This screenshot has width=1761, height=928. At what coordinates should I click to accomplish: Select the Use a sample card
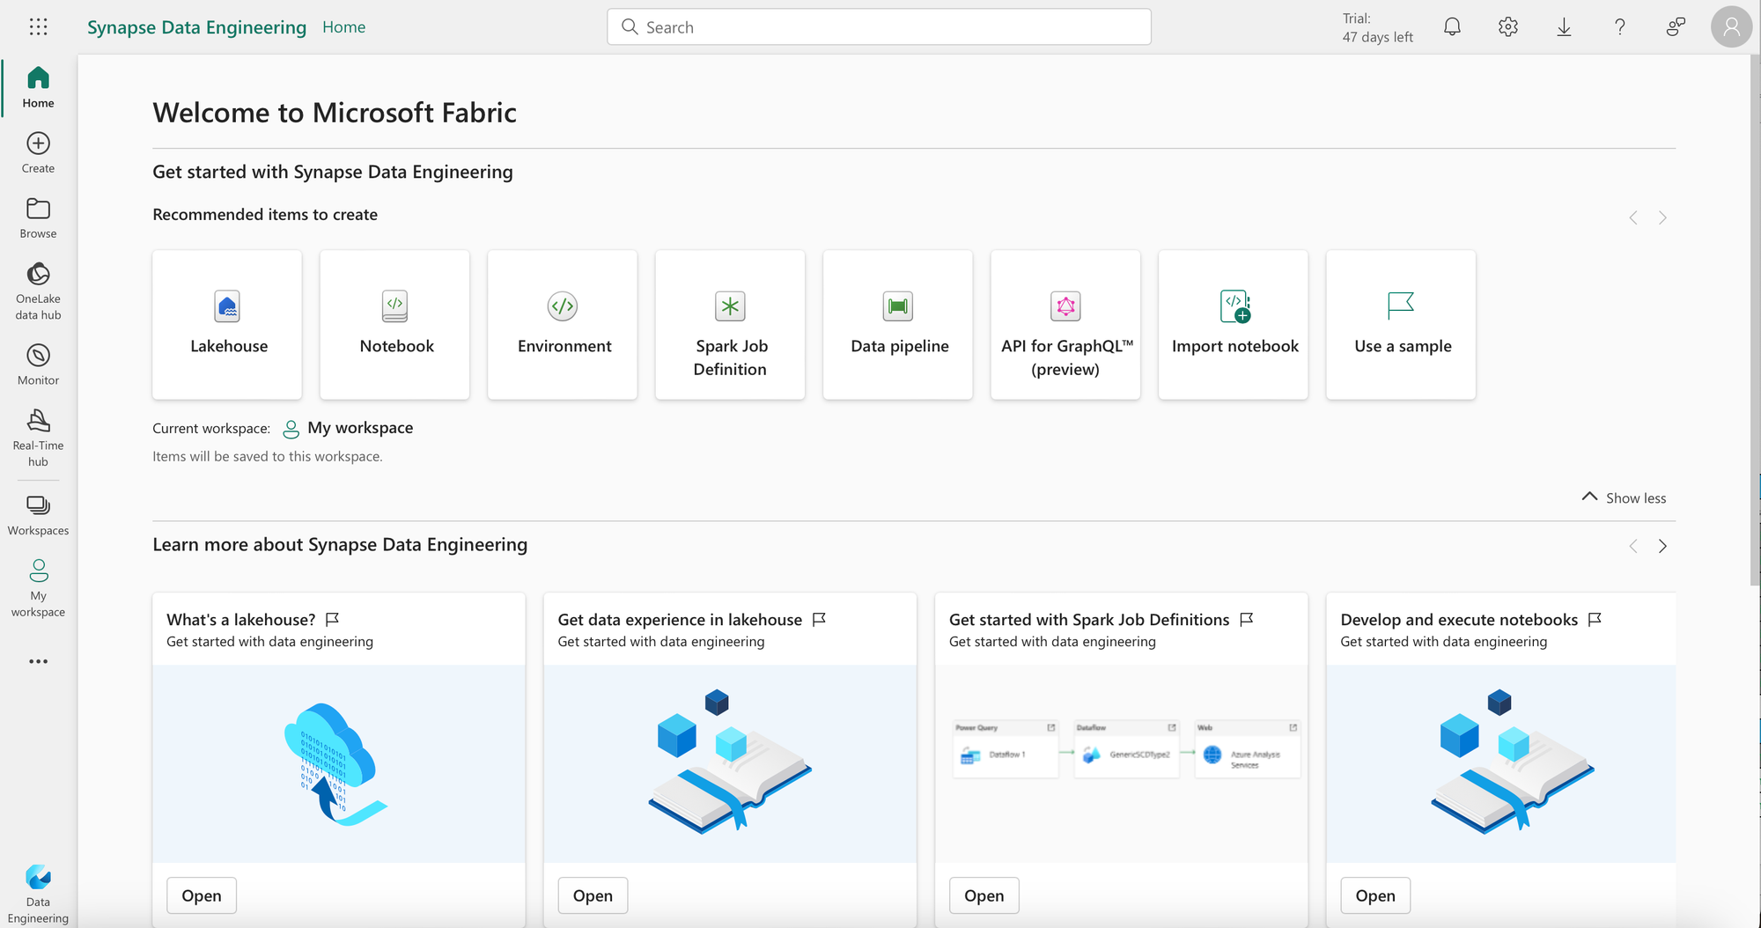(1401, 325)
